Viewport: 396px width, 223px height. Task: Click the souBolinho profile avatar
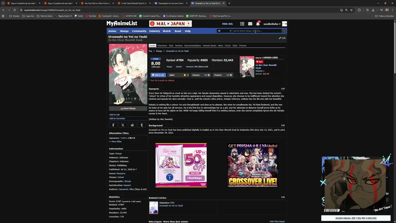(x=284, y=24)
